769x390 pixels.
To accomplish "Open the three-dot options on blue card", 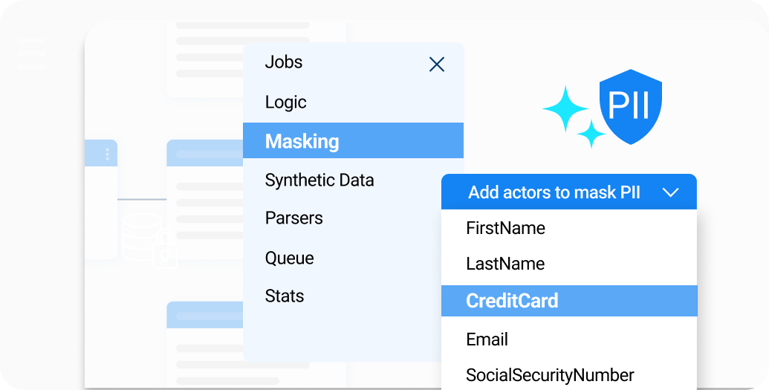I will (108, 155).
